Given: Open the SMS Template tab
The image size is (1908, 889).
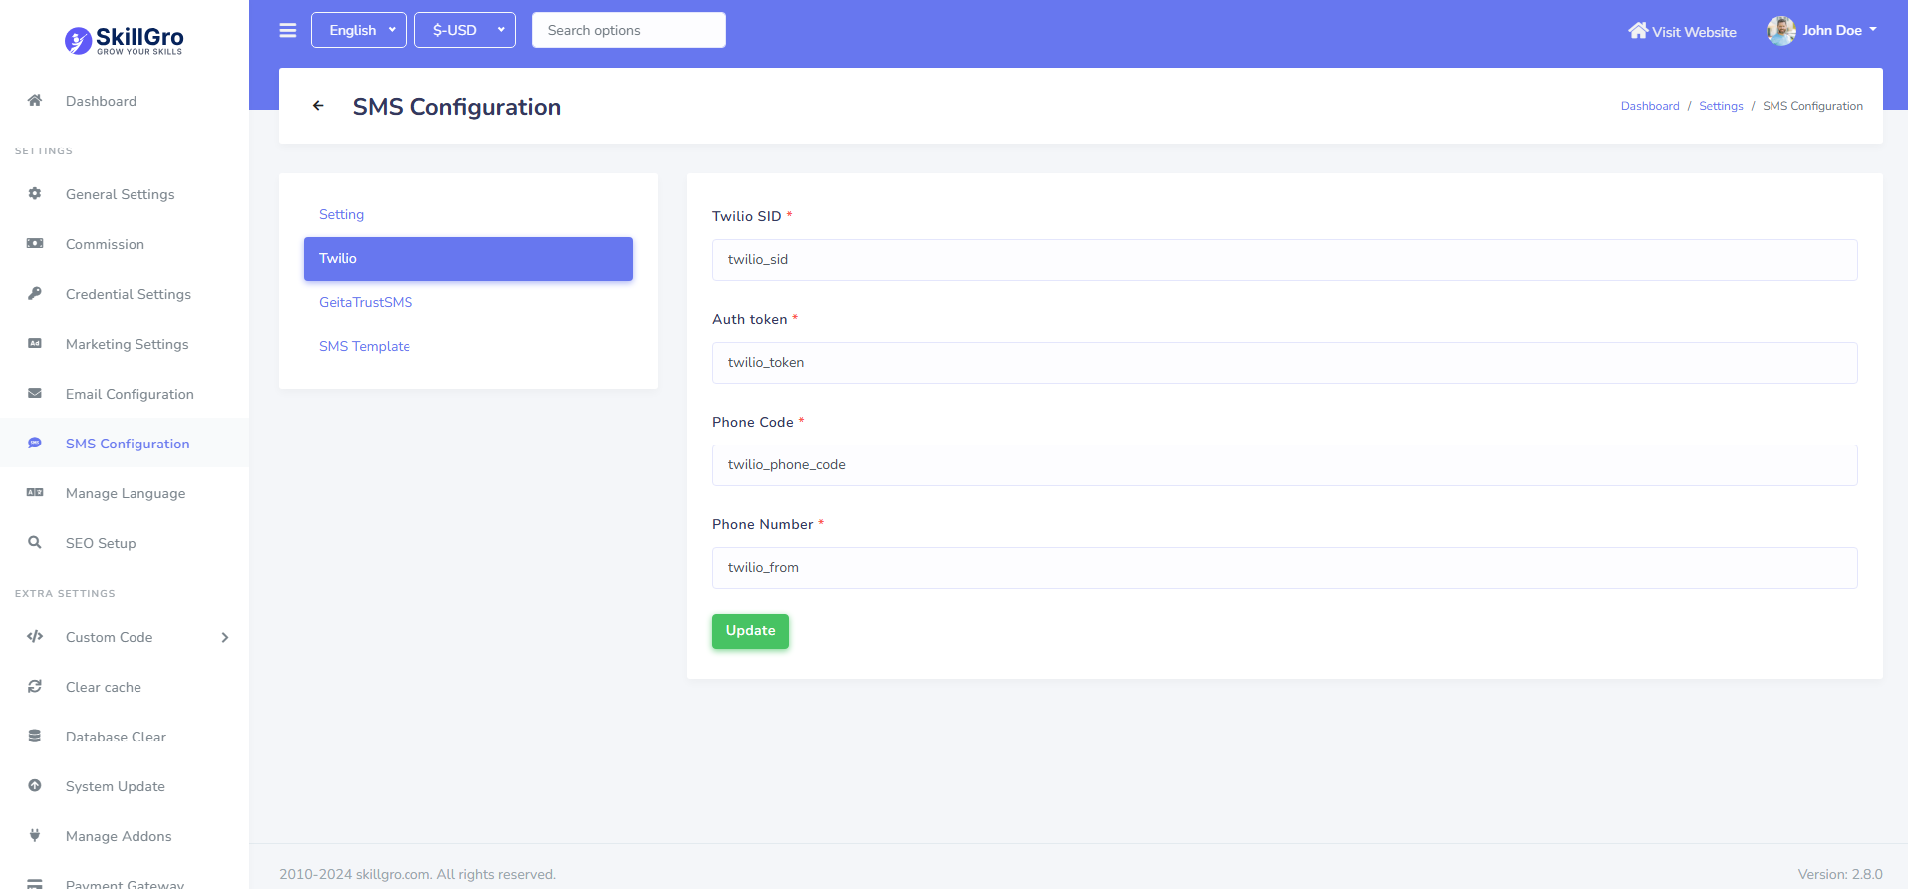Looking at the screenshot, I should point(365,346).
